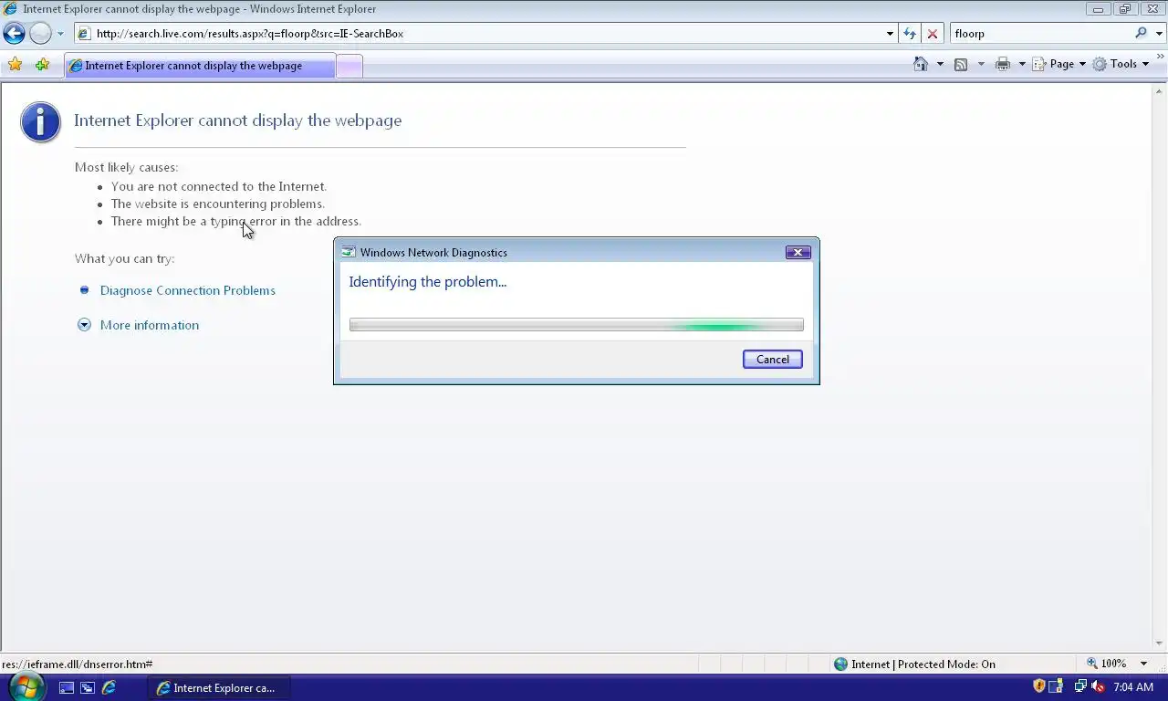Open the search provider options dropdown
The height and width of the screenshot is (701, 1168).
click(x=1159, y=34)
